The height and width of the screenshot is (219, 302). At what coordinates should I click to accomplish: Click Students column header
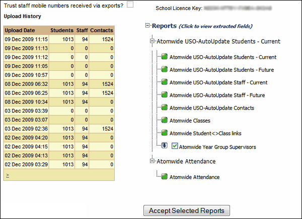(x=62, y=30)
